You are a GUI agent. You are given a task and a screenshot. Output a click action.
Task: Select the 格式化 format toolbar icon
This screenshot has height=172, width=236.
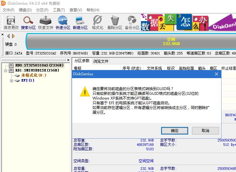click(98, 23)
